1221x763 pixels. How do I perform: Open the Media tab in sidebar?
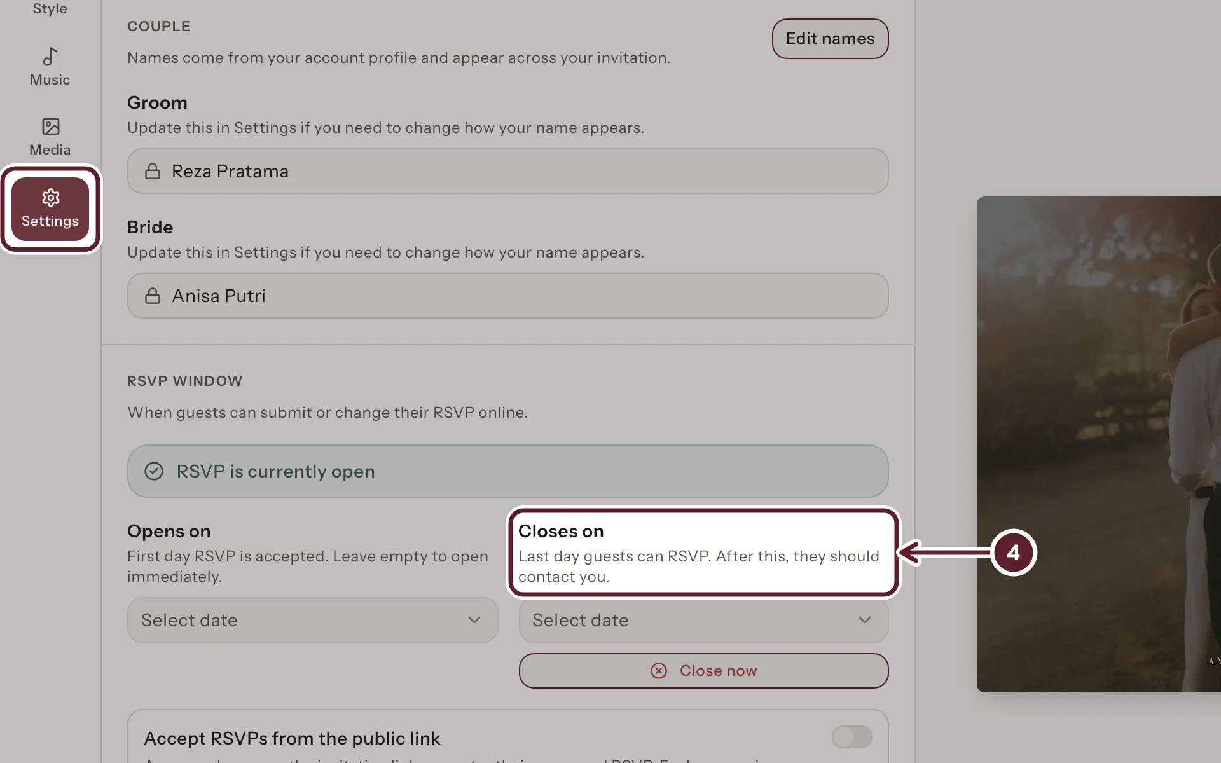point(50,137)
